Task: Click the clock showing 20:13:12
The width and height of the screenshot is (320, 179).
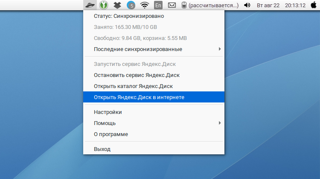Action: (295, 6)
